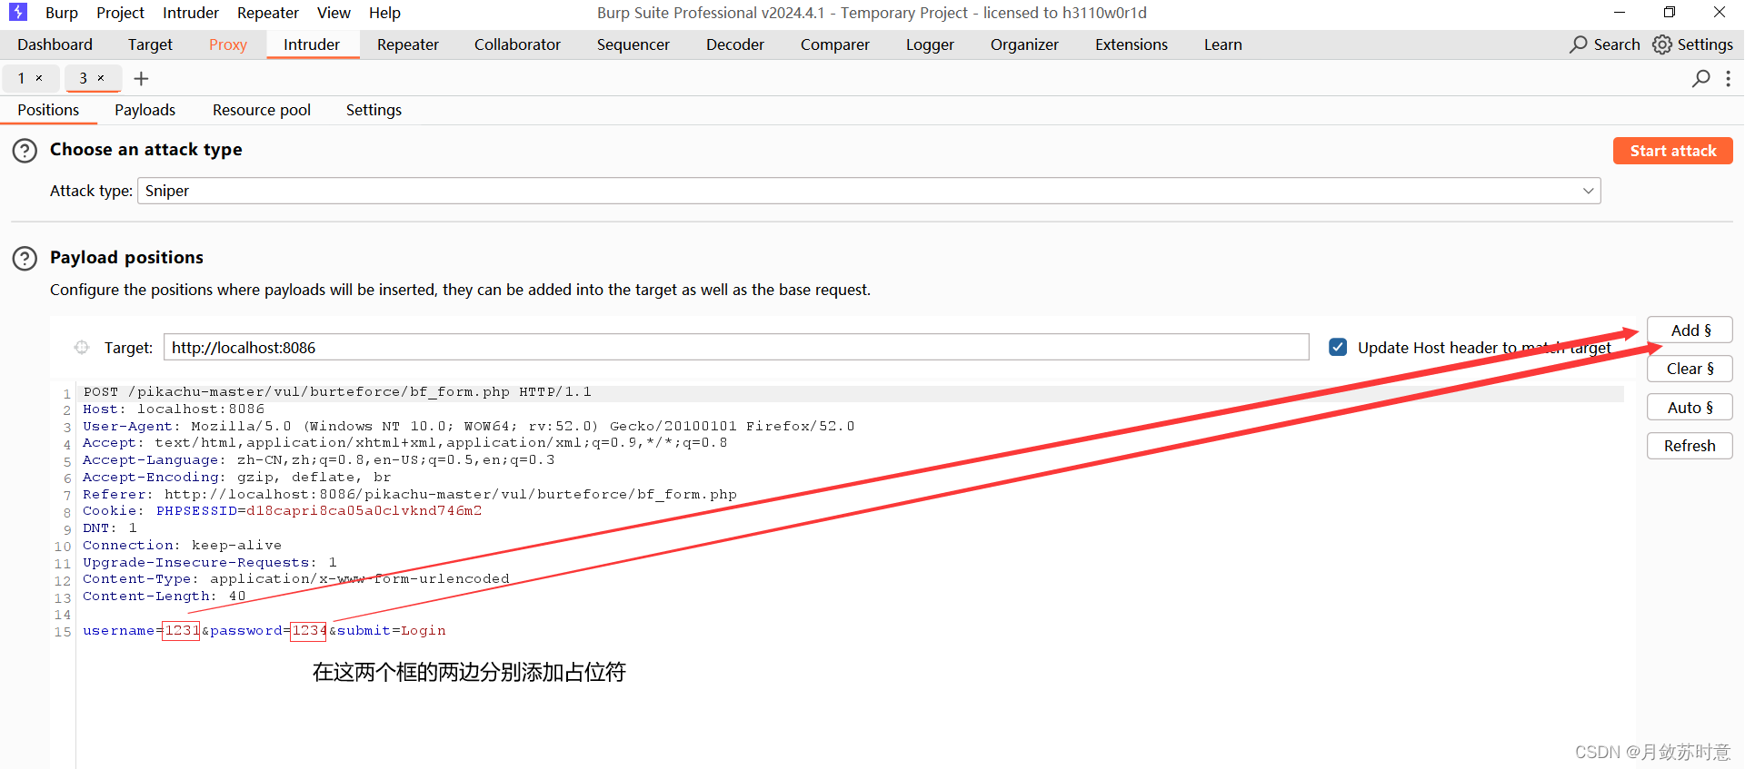Close Intruder tab 3
Image resolution: width=1745 pixels, height=769 pixels.
pos(101,78)
